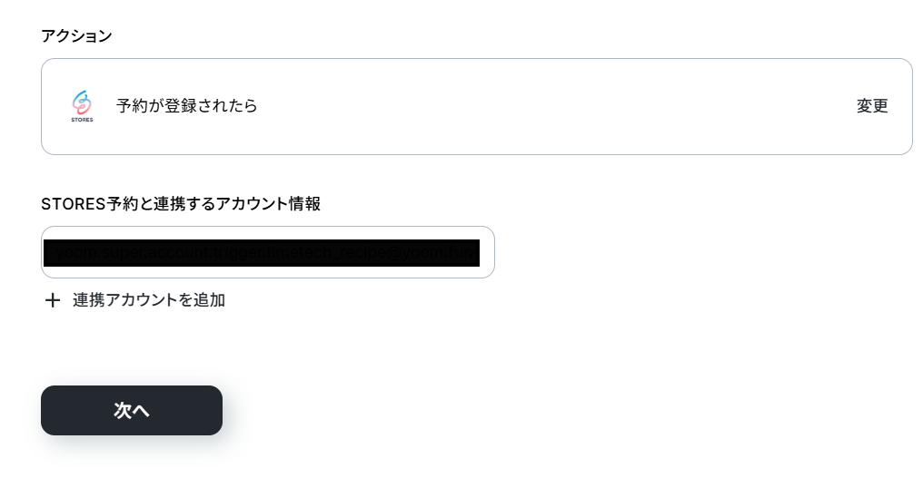Select the redacted account email entry
The height and width of the screenshot is (478, 923).
click(262, 253)
